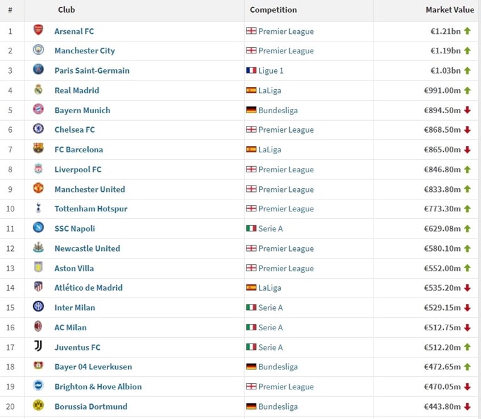Open Bundesliga link in Bayern Munich row

tap(278, 110)
